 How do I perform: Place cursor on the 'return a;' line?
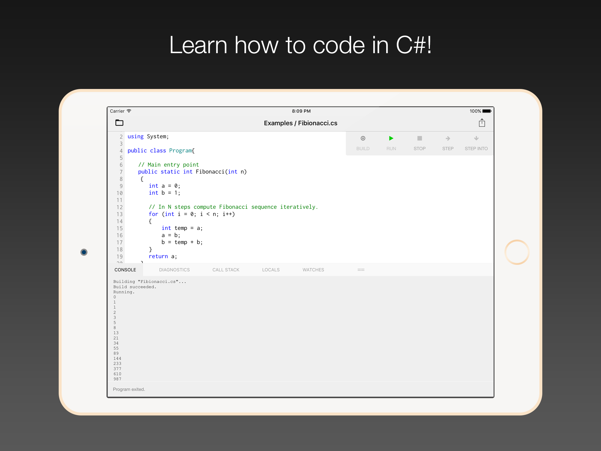163,256
